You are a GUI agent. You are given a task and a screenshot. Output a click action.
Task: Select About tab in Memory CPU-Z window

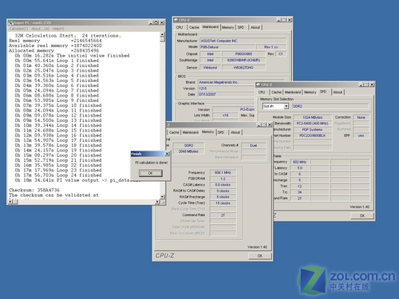pyautogui.click(x=235, y=132)
